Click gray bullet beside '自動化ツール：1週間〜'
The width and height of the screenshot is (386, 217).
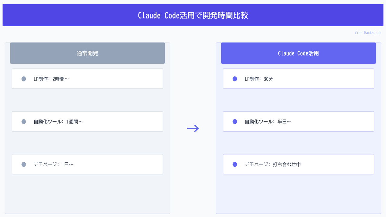[24, 122]
